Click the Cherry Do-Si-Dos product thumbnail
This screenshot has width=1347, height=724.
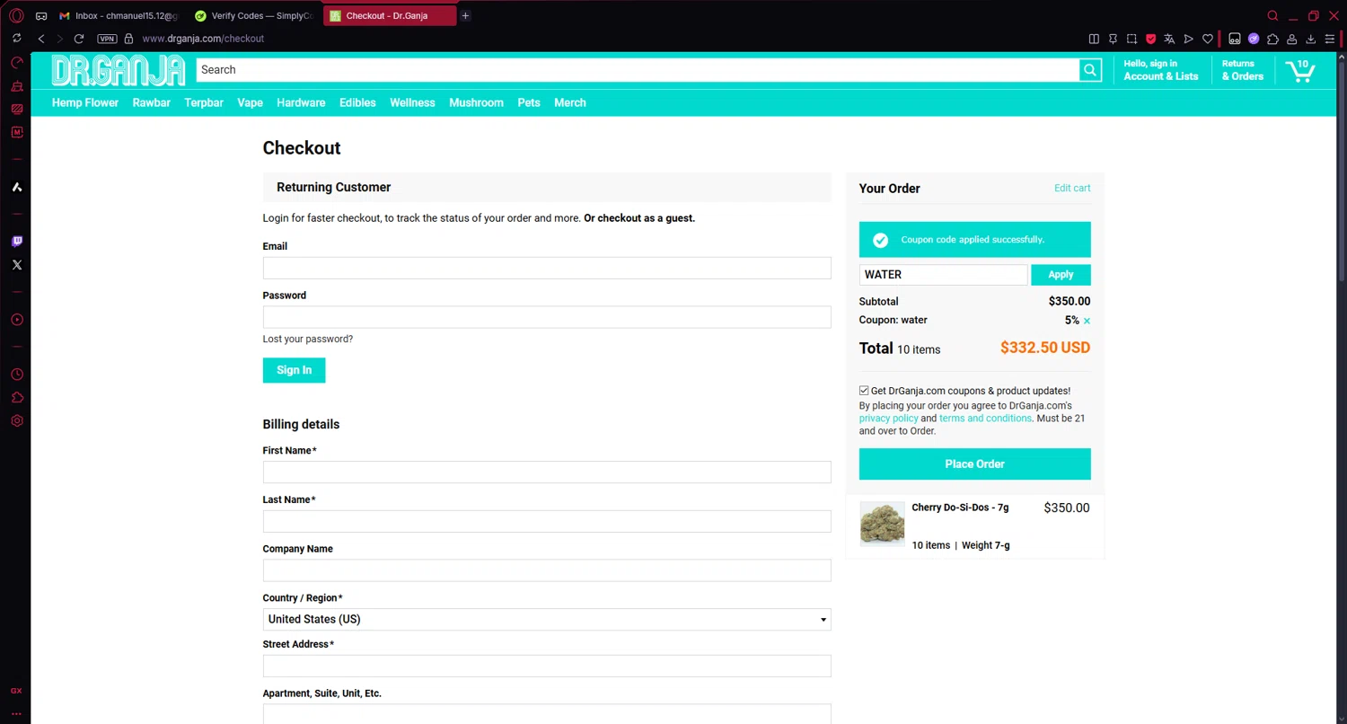(x=882, y=525)
